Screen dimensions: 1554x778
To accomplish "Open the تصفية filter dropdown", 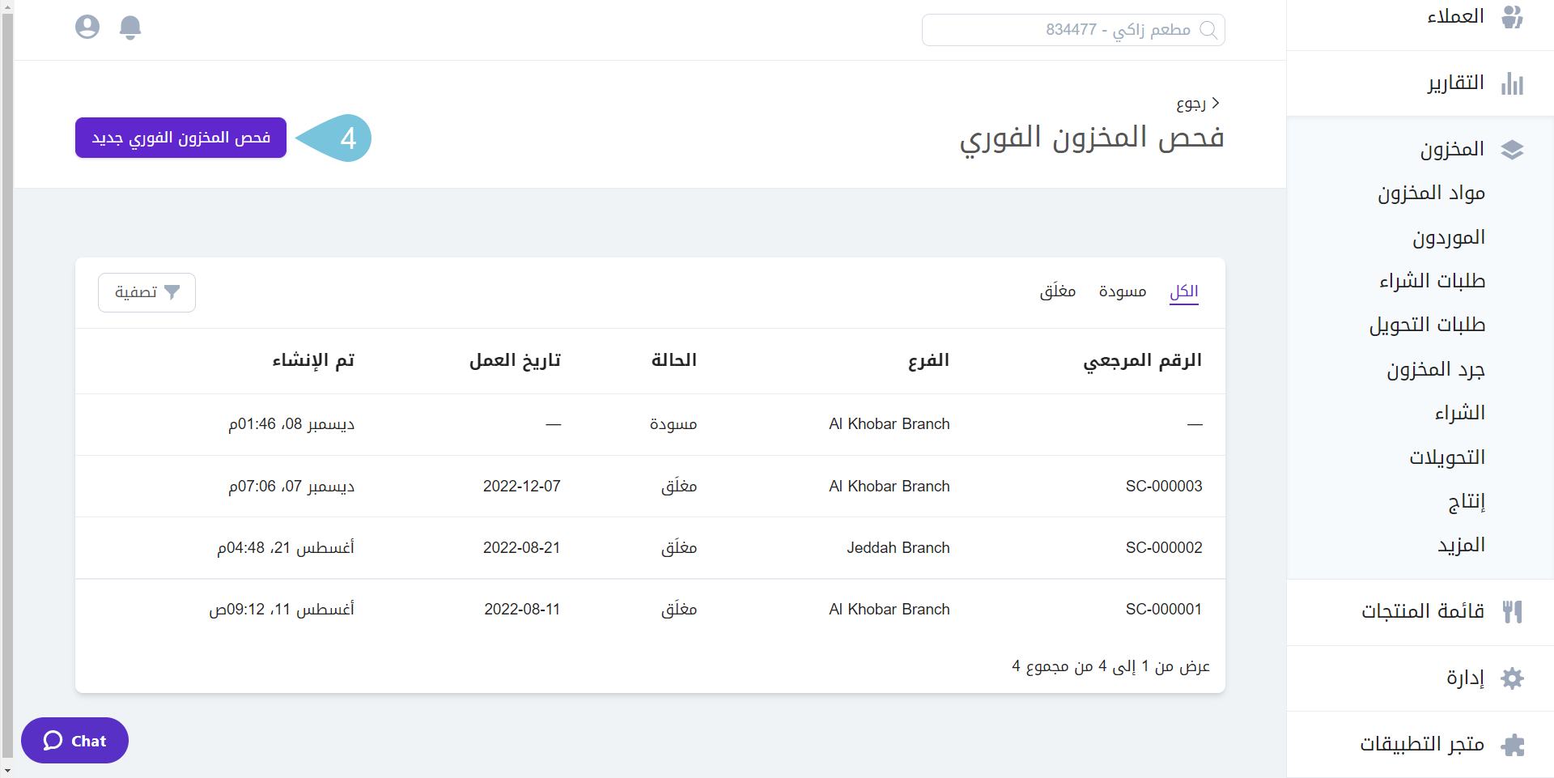I will (x=146, y=292).
